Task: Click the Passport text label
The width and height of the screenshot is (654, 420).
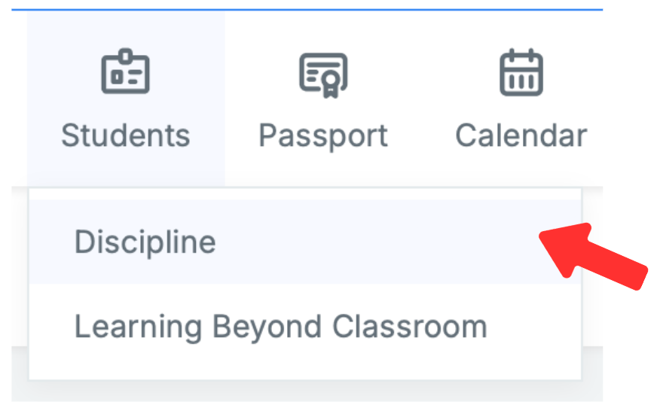Action: (323, 136)
